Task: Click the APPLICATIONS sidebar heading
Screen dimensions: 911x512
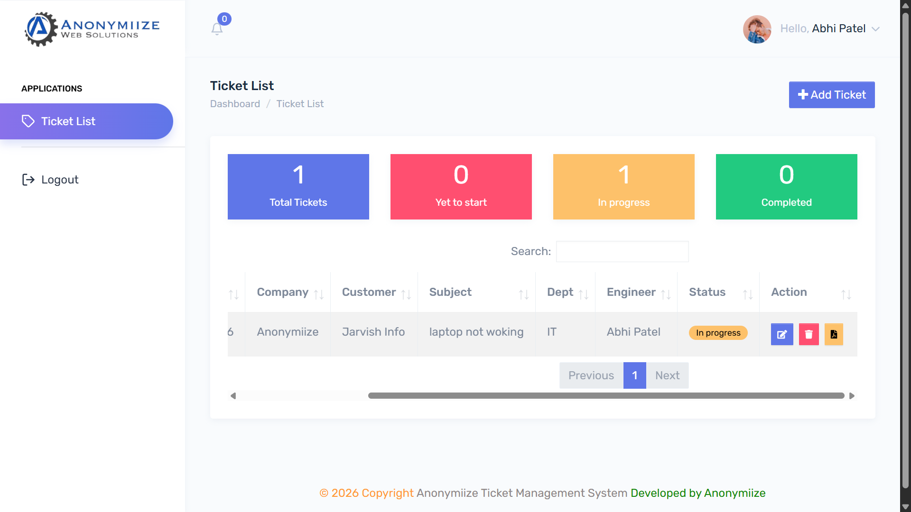Action: coord(52,89)
